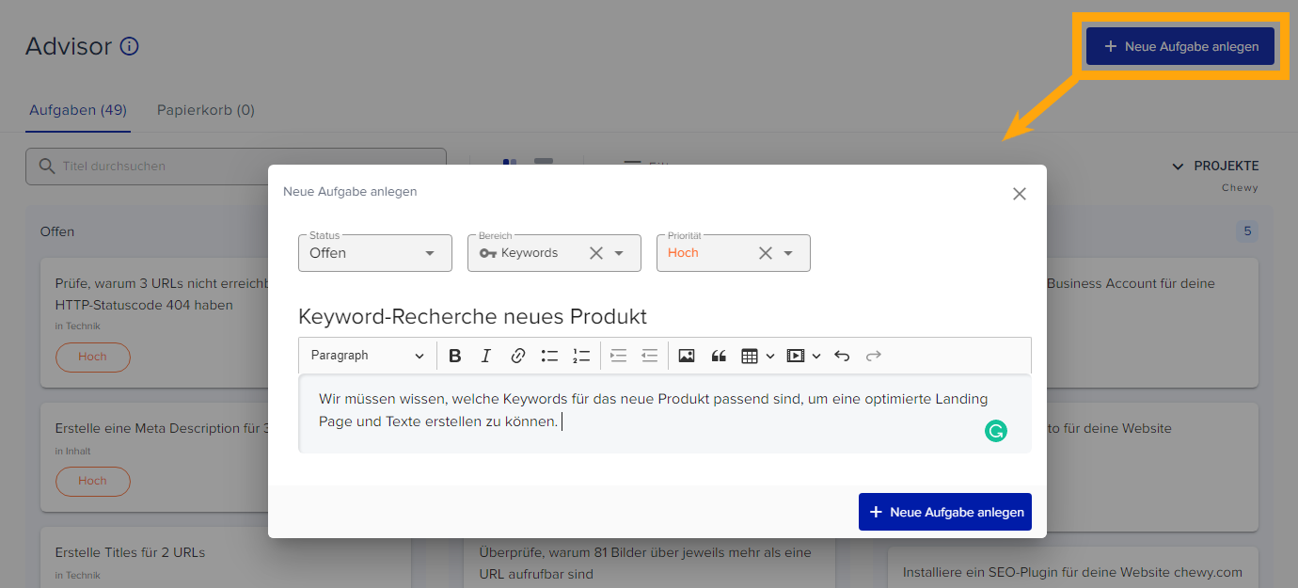Clear the Hoch priority selection
This screenshot has height=588, width=1298.
click(766, 253)
